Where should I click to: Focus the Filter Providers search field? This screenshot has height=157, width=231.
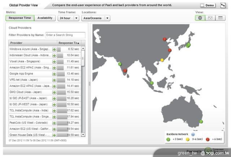[x=65, y=35]
